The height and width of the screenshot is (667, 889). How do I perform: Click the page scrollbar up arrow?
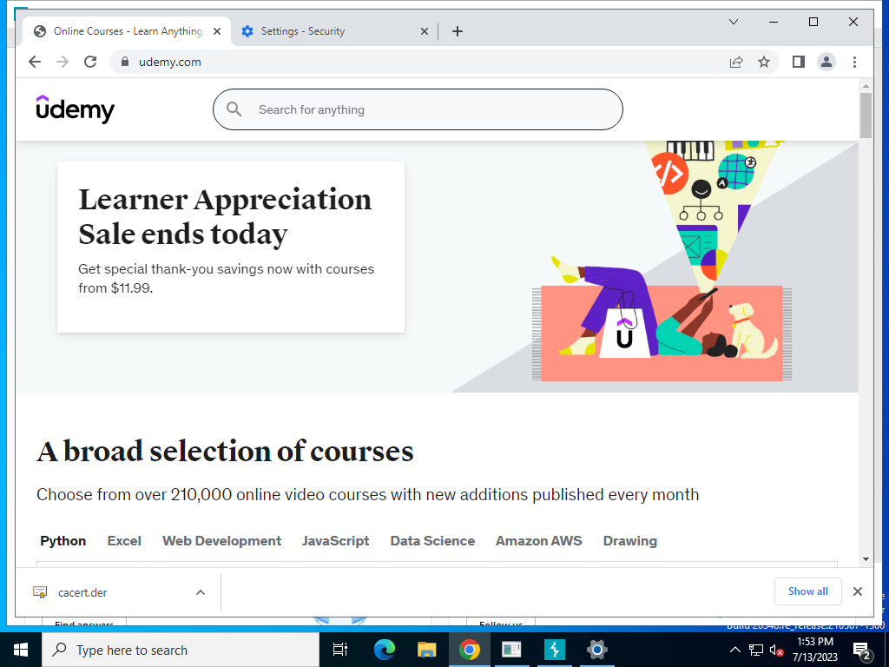click(866, 86)
